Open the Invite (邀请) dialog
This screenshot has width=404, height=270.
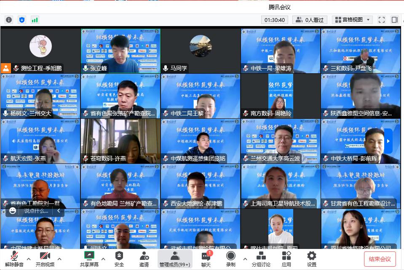144,259
